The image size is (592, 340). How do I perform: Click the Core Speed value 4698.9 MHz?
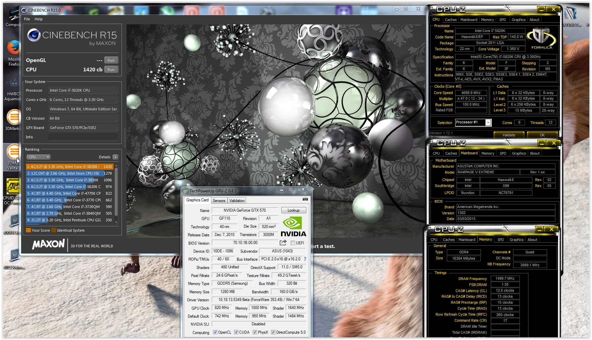point(471,93)
